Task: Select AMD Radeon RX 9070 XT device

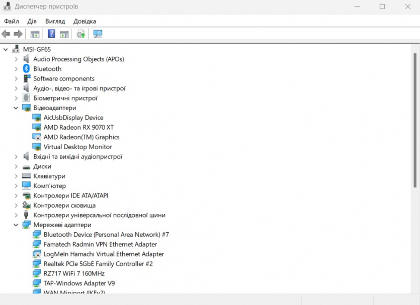Action: coord(78,127)
